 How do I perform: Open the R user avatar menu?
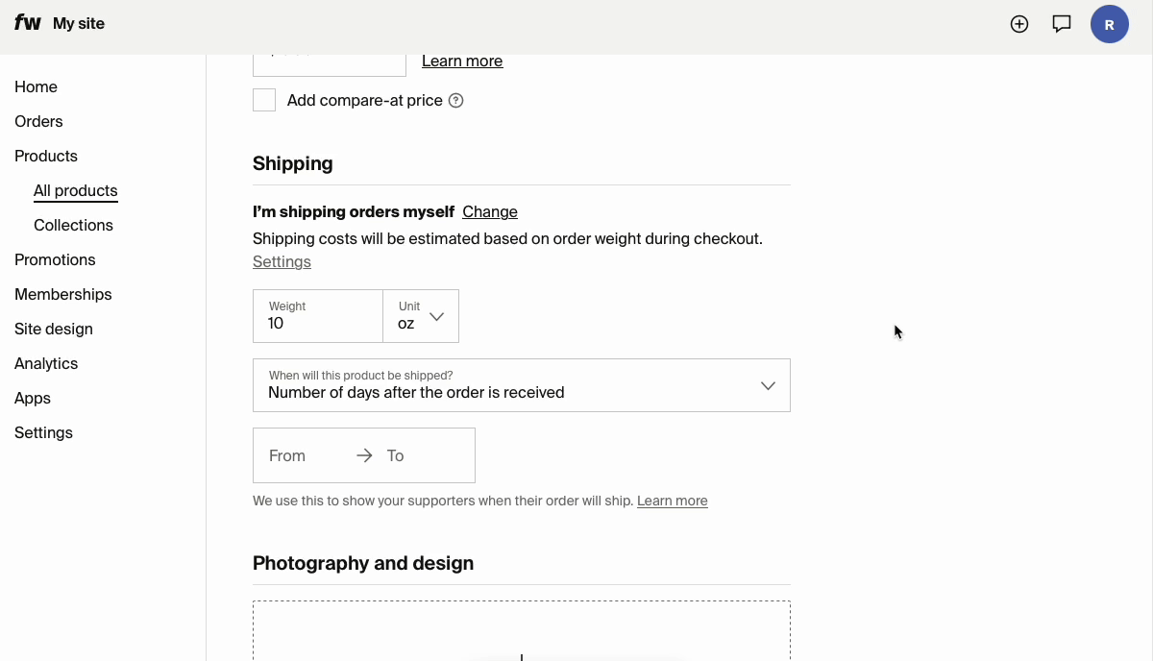(x=1110, y=24)
